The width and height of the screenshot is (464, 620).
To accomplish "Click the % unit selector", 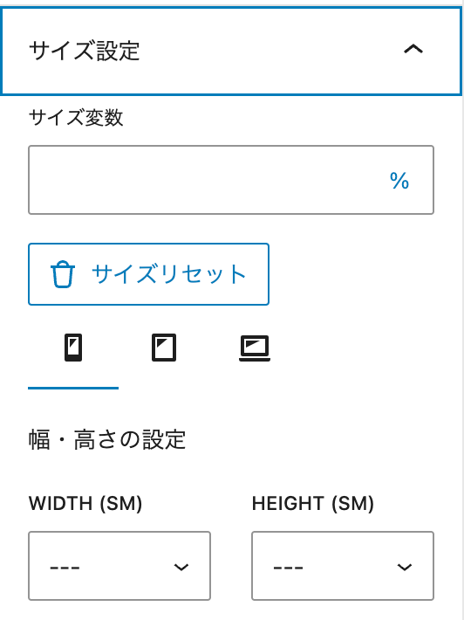I will coord(399,181).
